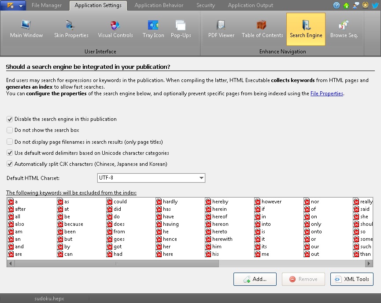Select the keyword 'hence' in the list
The width and height of the screenshot is (381, 303).
pos(170,239)
